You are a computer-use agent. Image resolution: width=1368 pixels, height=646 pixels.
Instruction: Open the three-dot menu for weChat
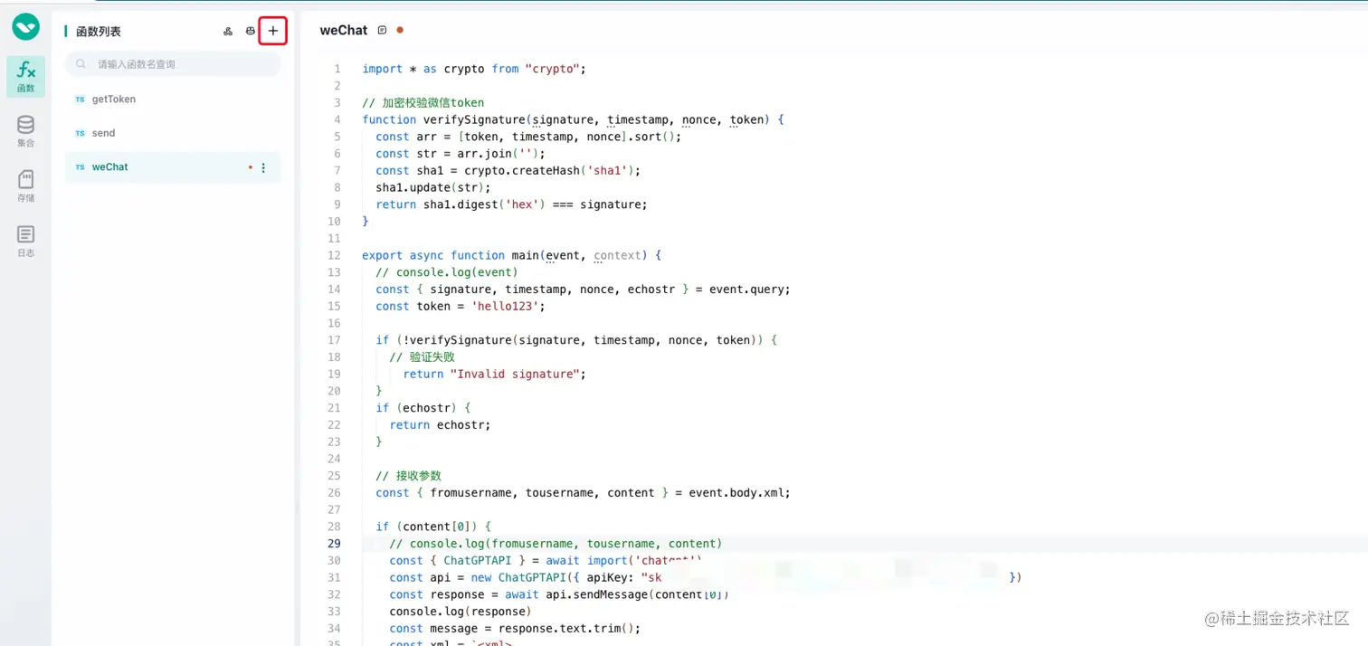click(263, 167)
